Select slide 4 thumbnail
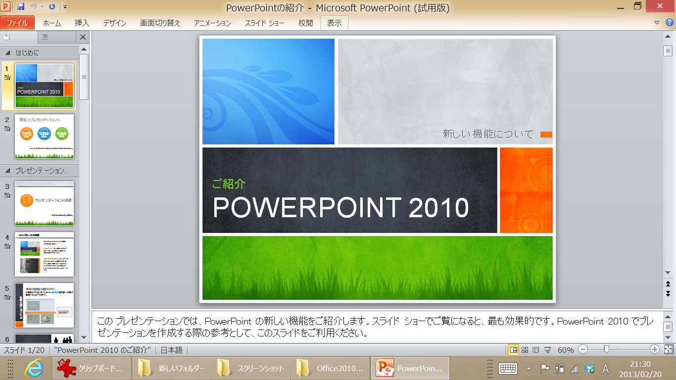The image size is (676, 380). click(45, 254)
